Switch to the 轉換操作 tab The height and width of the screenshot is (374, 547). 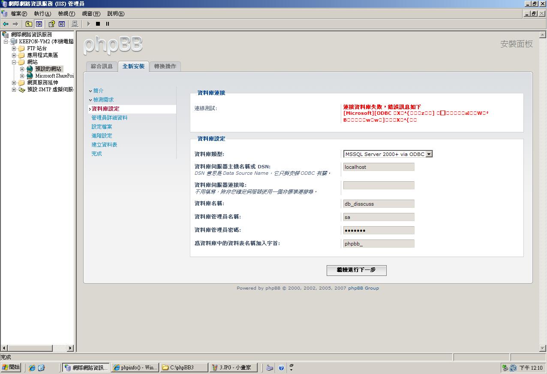click(165, 66)
